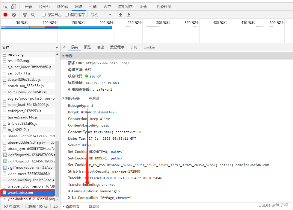Toggle device emulation toolbar icon
293x210 pixels.
[13, 7]
